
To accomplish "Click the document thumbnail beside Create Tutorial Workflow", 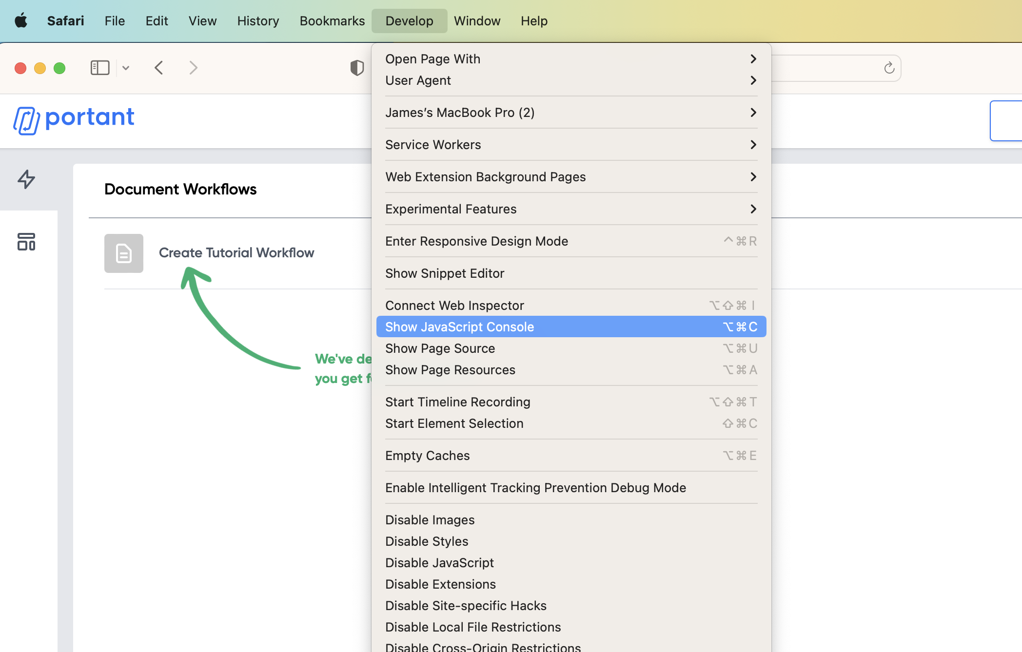I will coord(124,253).
